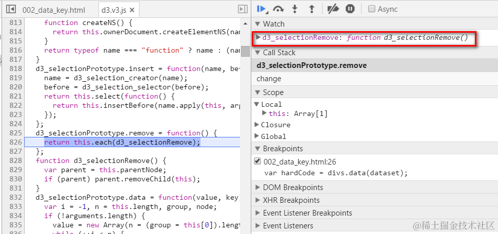This screenshot has height=234, width=498.
Task: Select the d3.v3.js tab
Action: pyautogui.click(x=114, y=10)
